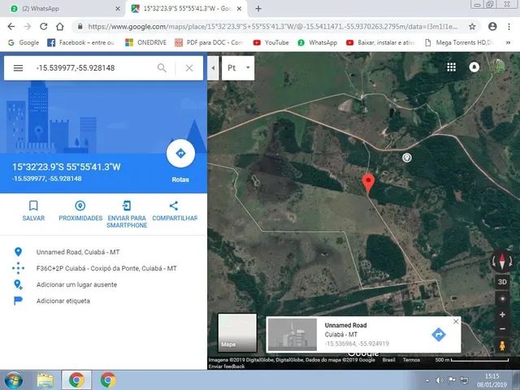The height and width of the screenshot is (390, 520).
Task: Click the Rotas directions button
Action: point(180,154)
